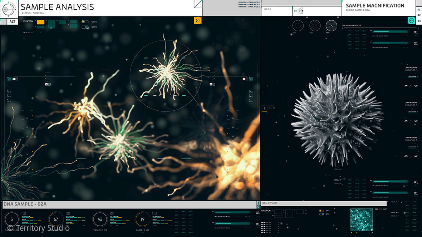Click the upper teal slider right of the sample dials
422x237 pixels.
pyautogui.click(x=232, y=212)
